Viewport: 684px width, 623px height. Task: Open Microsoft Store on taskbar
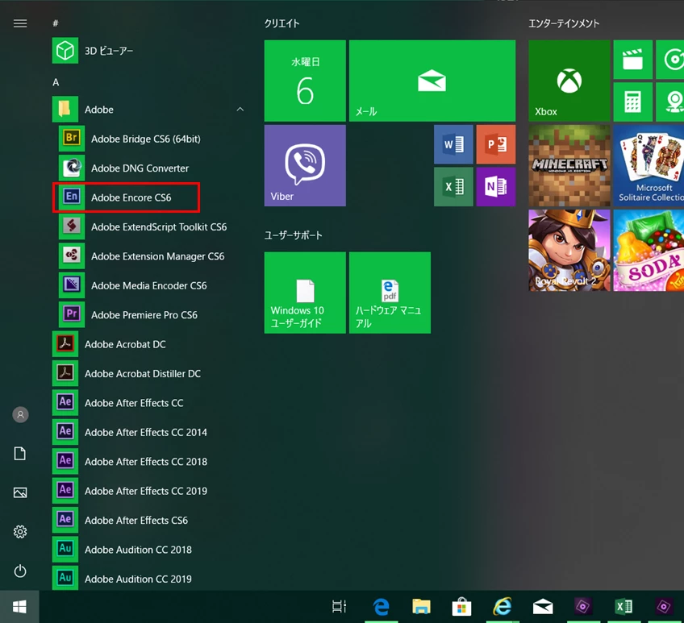461,606
